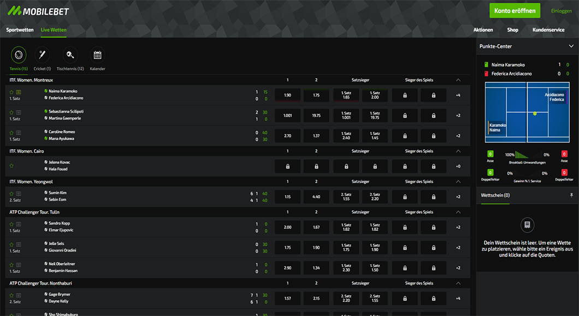
Task: Show scoreboard for Sebastianna Scilipoti match
Action: coord(19,112)
